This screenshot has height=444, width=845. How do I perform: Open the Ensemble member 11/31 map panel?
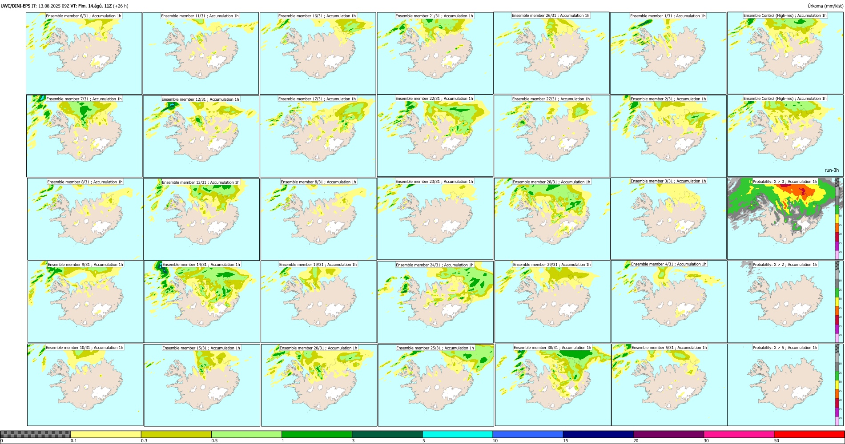coord(201,53)
